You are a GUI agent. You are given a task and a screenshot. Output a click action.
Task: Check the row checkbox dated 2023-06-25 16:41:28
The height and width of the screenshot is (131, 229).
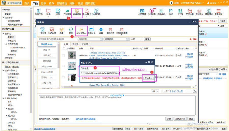tap(64, 66)
